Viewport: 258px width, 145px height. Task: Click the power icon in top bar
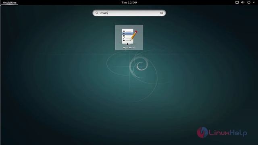tap(249, 2)
